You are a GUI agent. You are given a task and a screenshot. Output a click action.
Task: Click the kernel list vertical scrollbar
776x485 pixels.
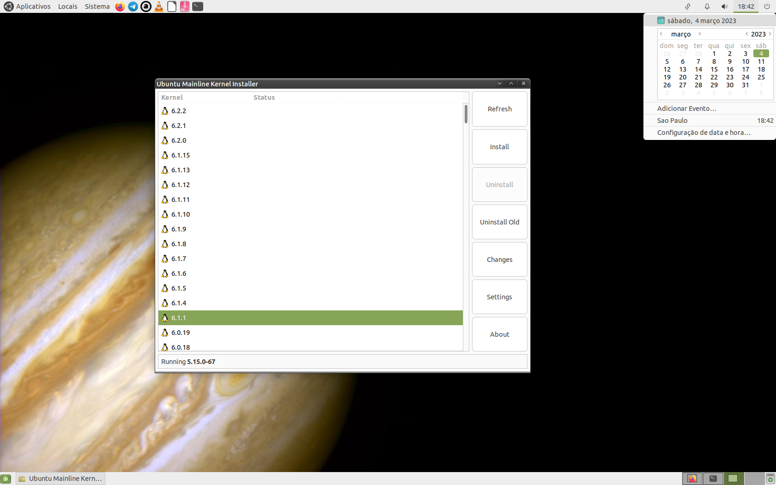pyautogui.click(x=466, y=114)
